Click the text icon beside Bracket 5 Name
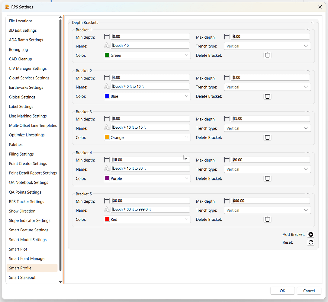 point(107,209)
